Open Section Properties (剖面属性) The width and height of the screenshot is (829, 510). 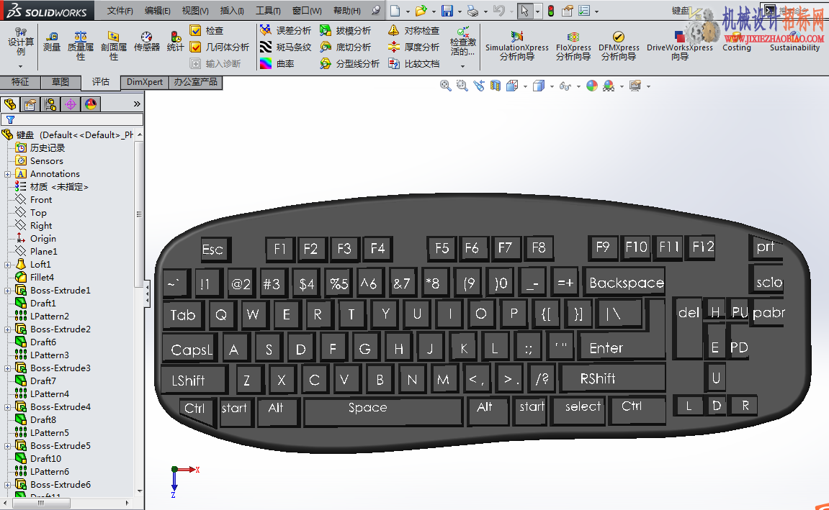(x=113, y=45)
